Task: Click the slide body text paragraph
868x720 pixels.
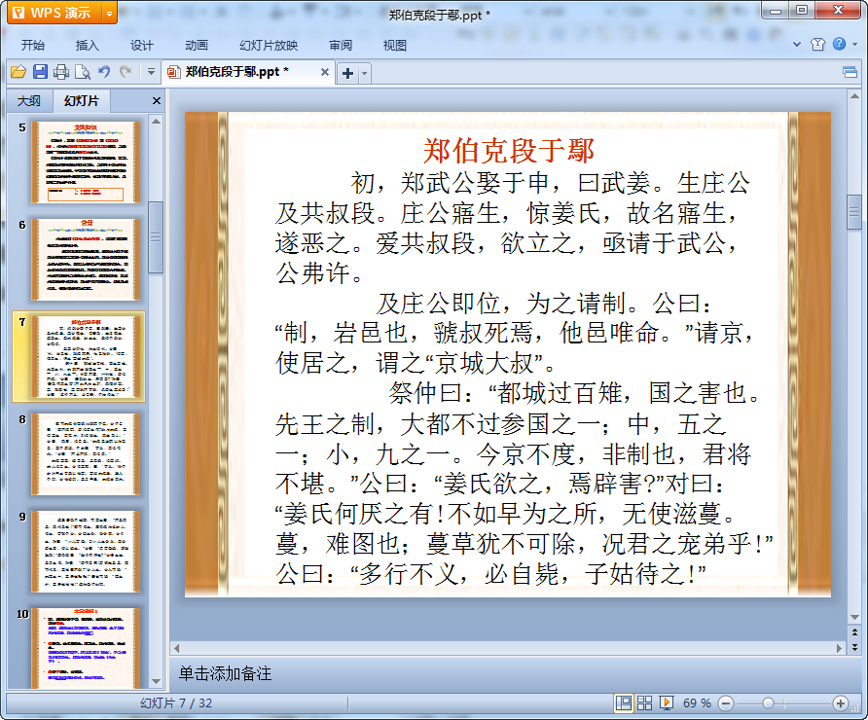Action: point(524,379)
